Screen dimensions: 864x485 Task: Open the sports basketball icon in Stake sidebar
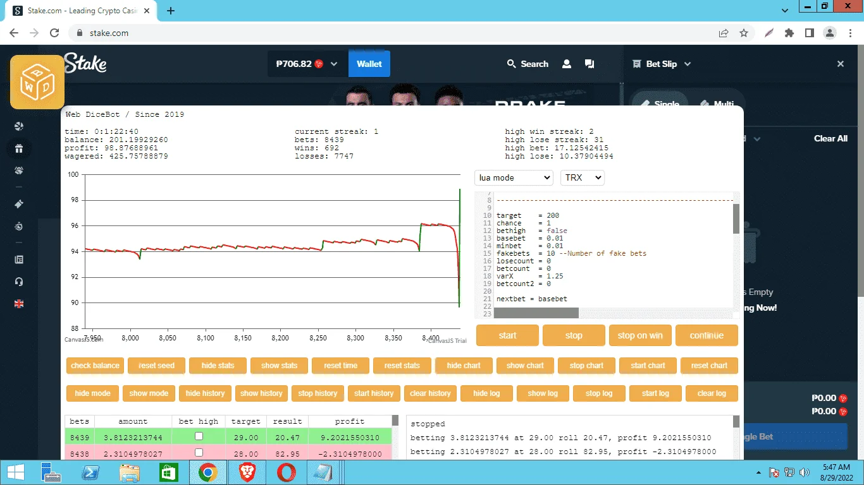(x=19, y=126)
